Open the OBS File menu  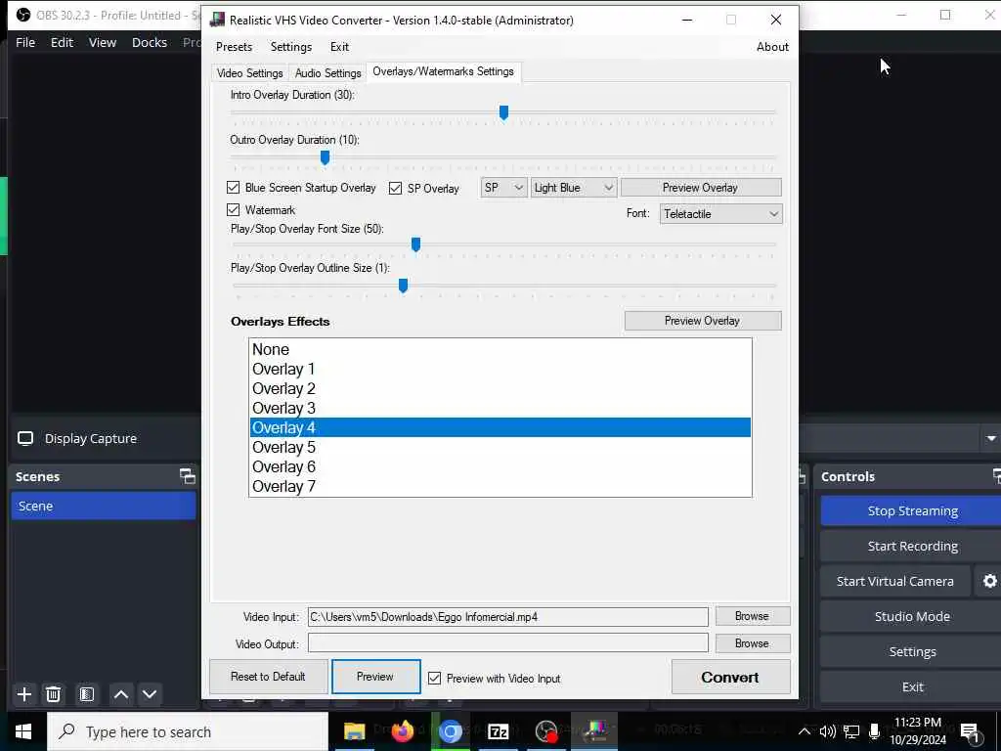coord(25,42)
